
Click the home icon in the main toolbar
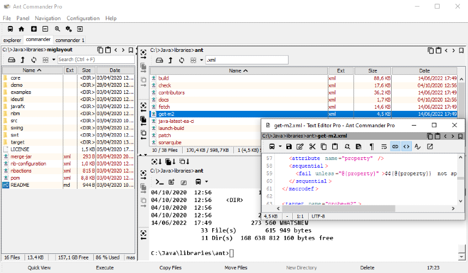21,29
